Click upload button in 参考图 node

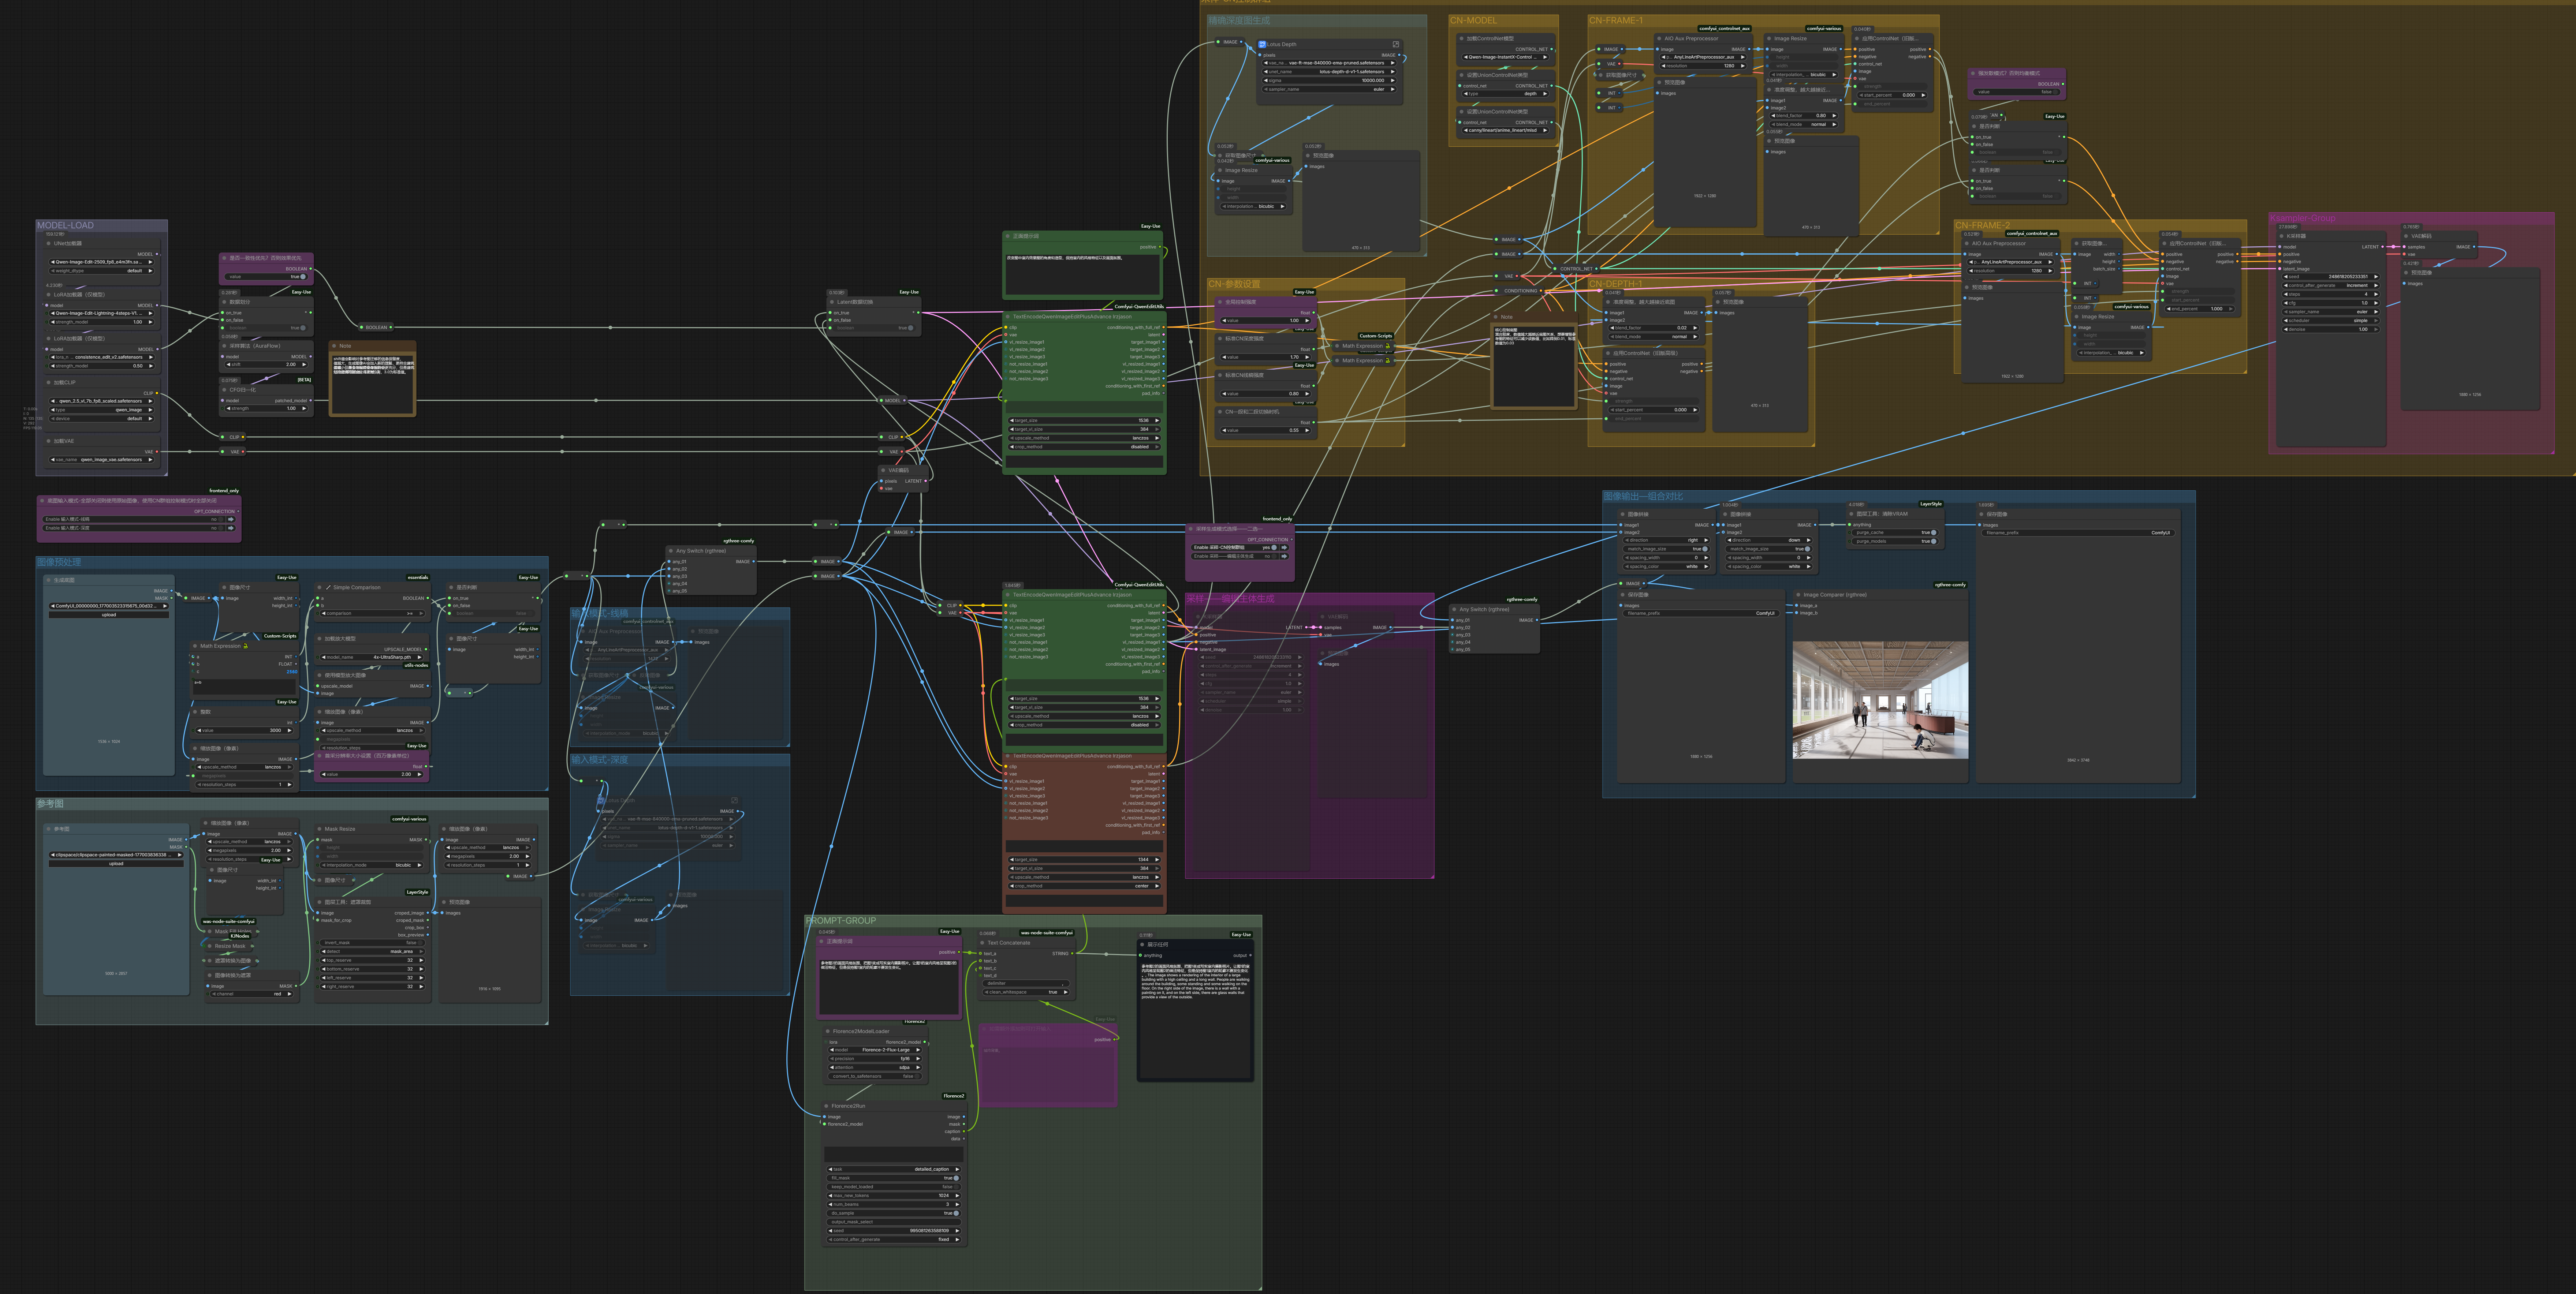[x=116, y=864]
